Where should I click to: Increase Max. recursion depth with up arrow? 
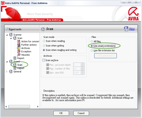coord(82,64)
